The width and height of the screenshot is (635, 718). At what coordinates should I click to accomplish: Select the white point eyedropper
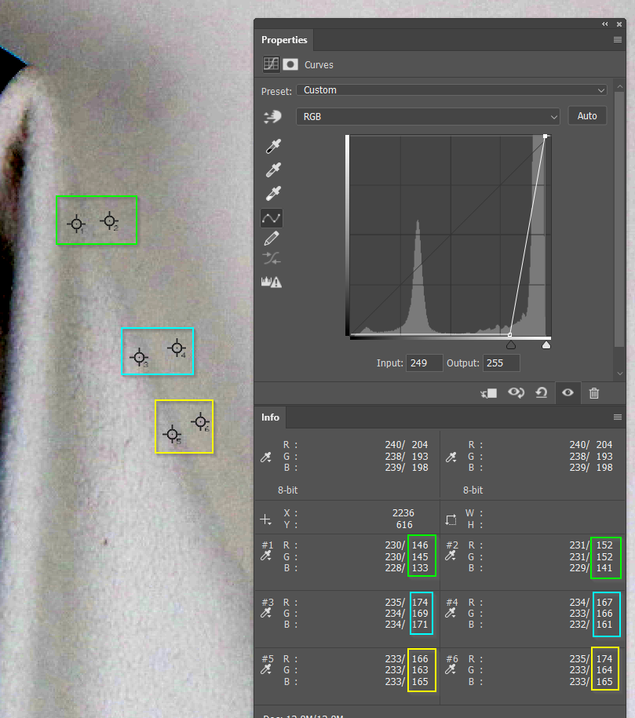coord(272,193)
